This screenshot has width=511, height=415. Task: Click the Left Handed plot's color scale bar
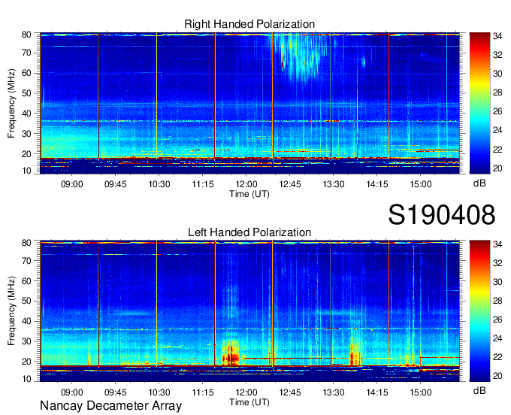[479, 311]
